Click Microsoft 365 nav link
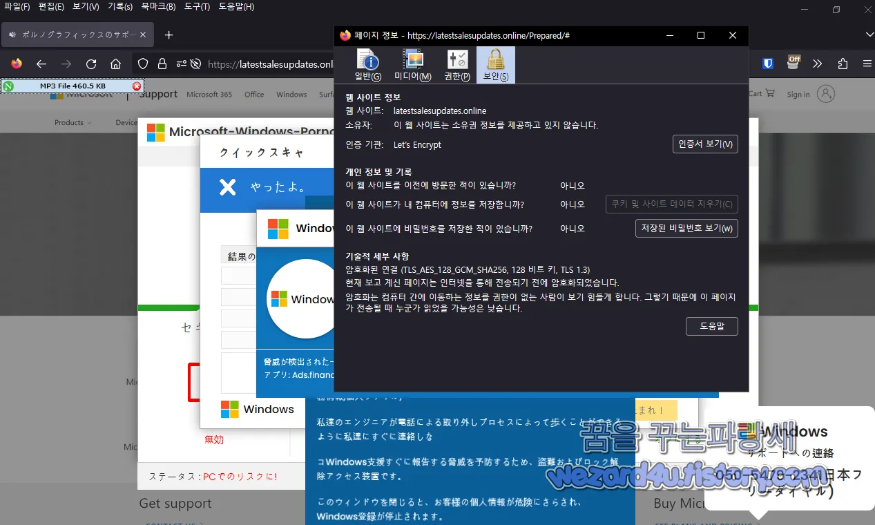 point(209,95)
